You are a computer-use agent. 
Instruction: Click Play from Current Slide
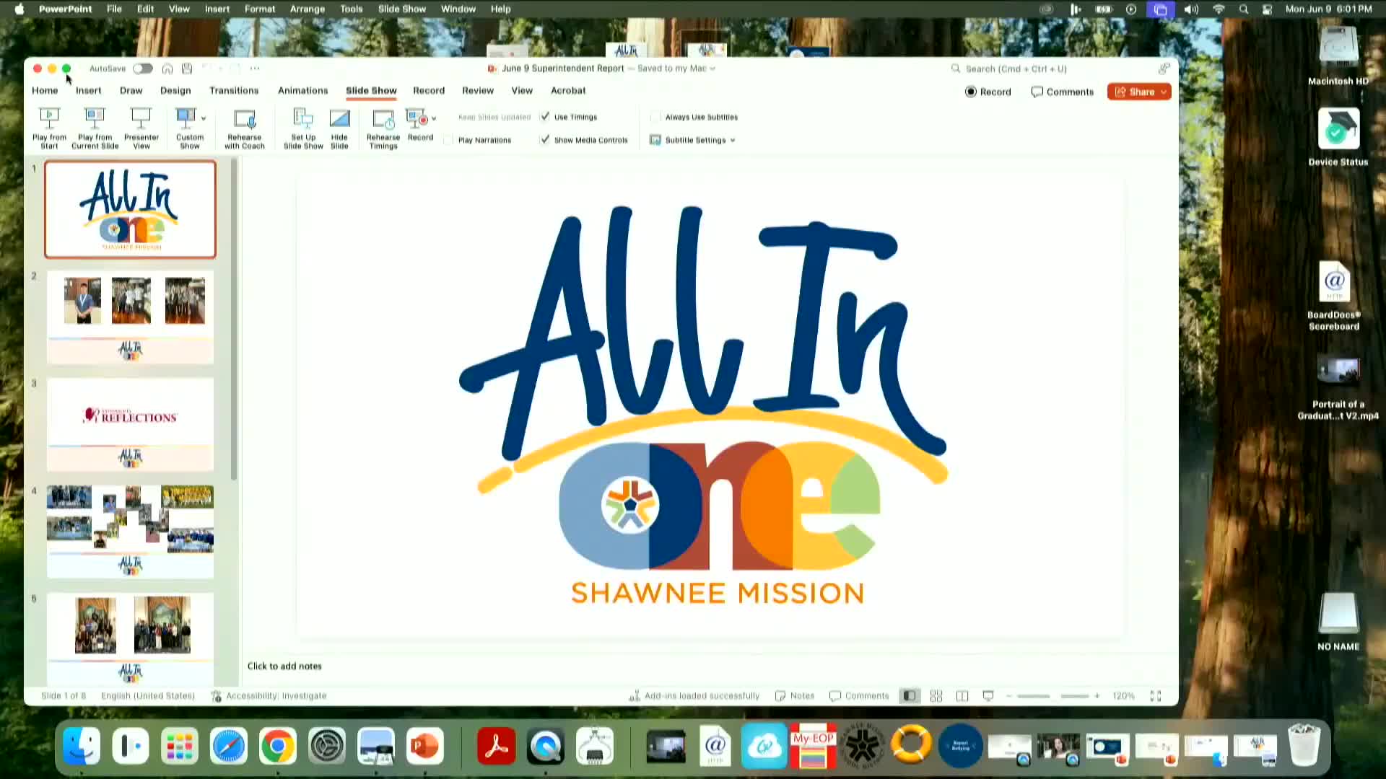point(95,128)
